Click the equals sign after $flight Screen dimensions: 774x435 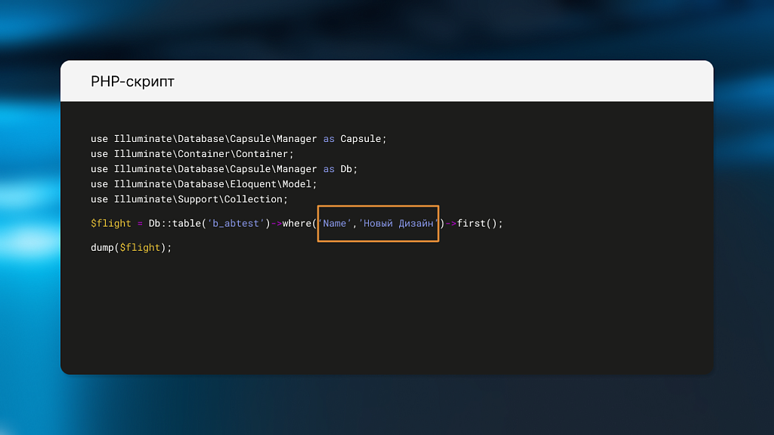[x=140, y=224]
